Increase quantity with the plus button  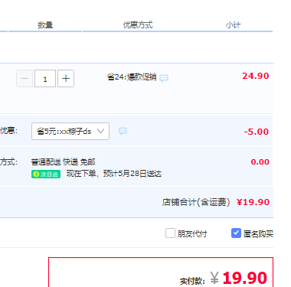coord(66,79)
